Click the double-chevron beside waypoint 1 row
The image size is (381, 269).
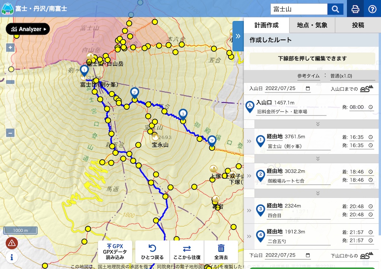[x=249, y=141]
